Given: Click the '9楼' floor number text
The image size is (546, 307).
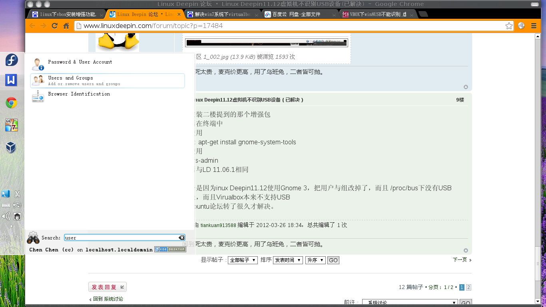Looking at the screenshot, I should 460,100.
